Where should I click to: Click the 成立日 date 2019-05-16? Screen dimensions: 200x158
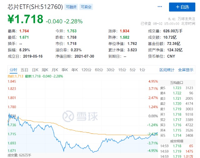point(33,56)
